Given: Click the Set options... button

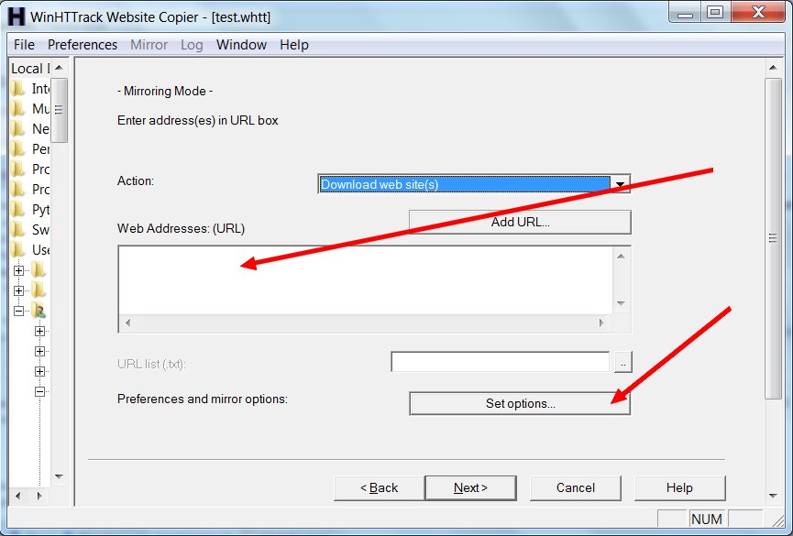Looking at the screenshot, I should coord(520,403).
